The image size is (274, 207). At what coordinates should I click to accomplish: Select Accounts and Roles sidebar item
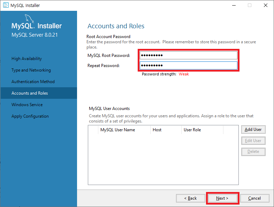pyautogui.click(x=39, y=93)
